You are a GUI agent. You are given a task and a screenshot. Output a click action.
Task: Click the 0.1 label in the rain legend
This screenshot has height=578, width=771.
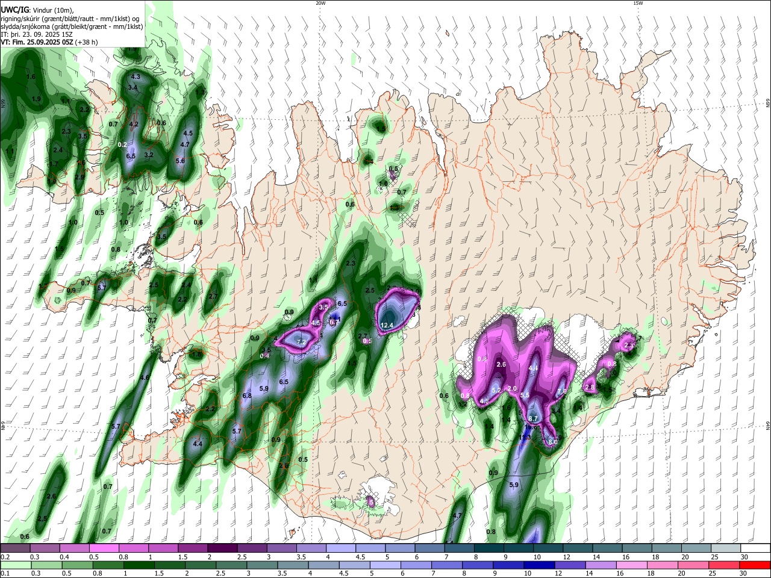click(5, 574)
